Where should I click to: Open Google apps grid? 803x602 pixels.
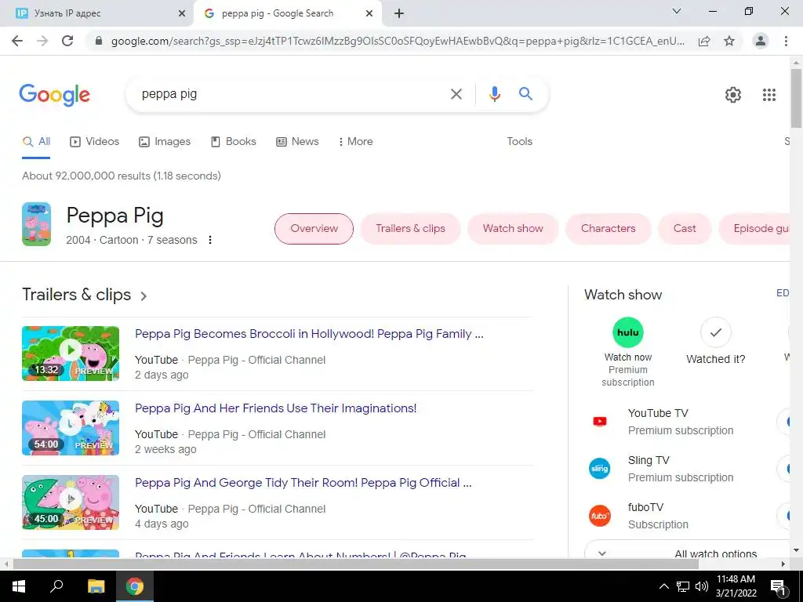pyautogui.click(x=768, y=95)
